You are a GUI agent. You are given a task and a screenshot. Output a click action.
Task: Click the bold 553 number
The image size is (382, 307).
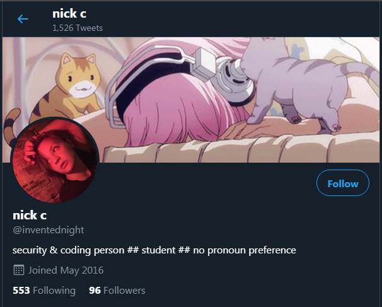(21, 291)
